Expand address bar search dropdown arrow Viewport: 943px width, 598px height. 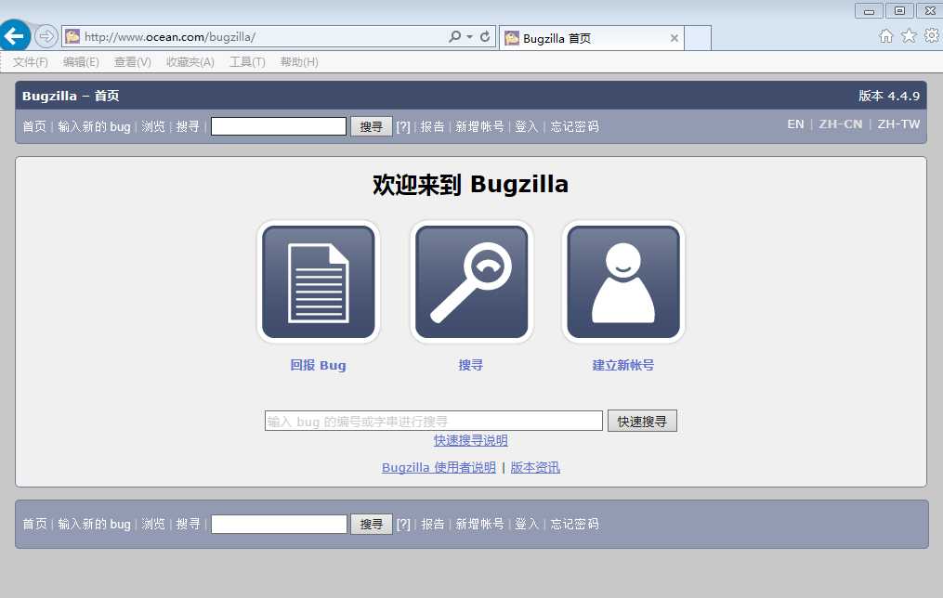pyautogui.click(x=470, y=36)
